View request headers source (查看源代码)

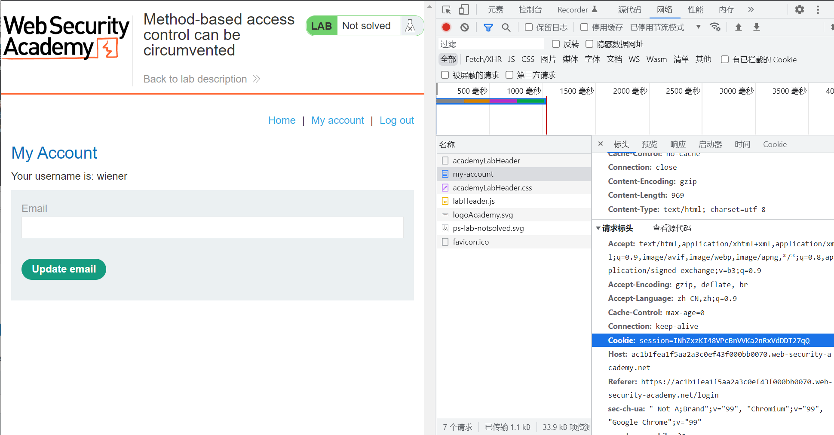point(671,228)
